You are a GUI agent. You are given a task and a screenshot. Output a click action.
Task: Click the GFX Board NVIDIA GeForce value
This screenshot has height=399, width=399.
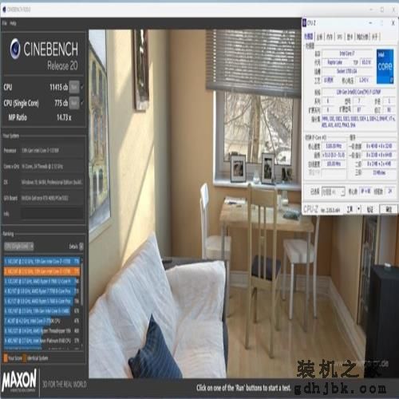52,198
